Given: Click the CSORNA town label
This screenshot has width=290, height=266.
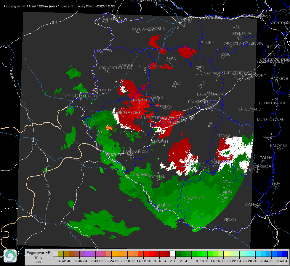Looking at the screenshot, I should (157, 29).
